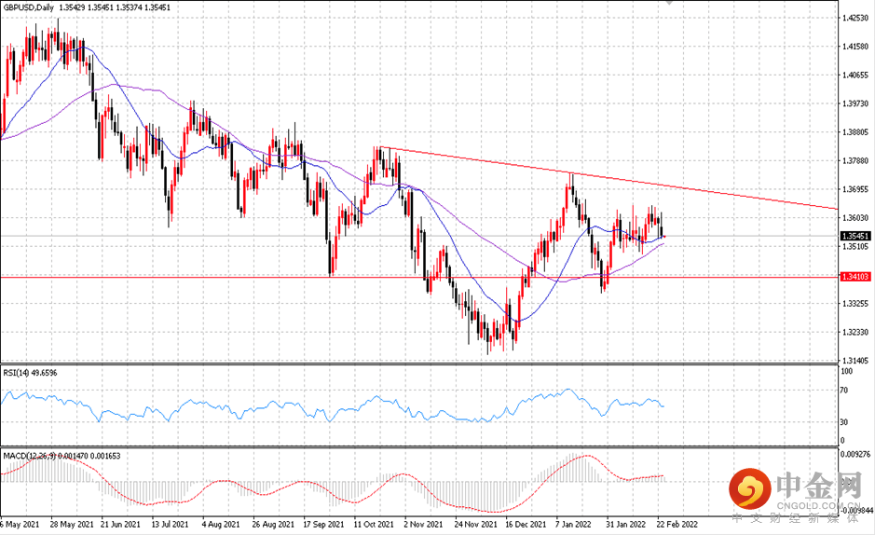Click the 4 Aug 2021 date label
The width and height of the screenshot is (875, 535).
pyautogui.click(x=221, y=525)
